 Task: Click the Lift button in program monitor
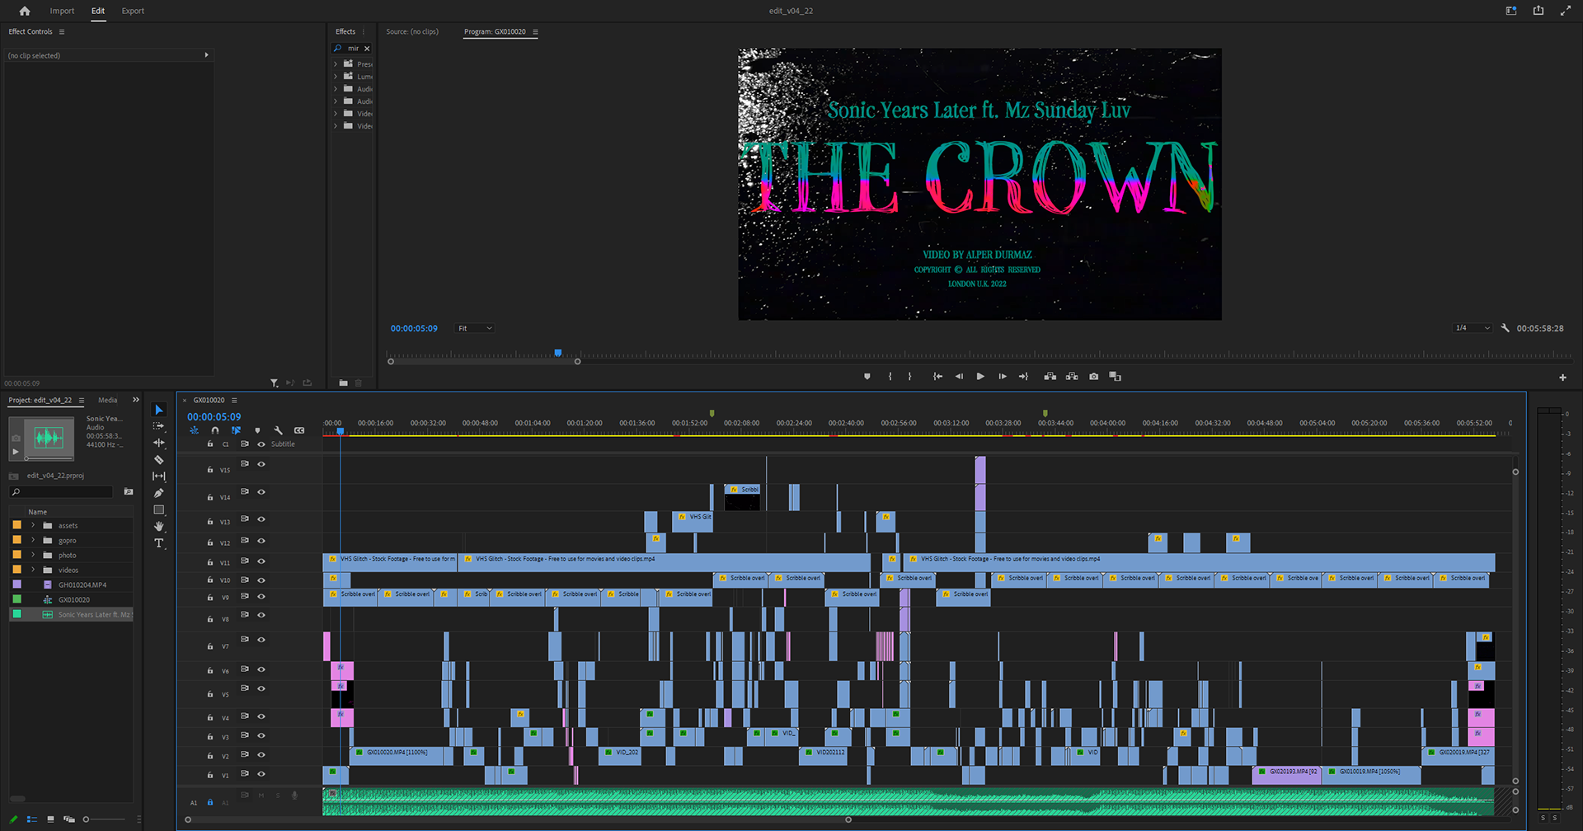click(1050, 376)
